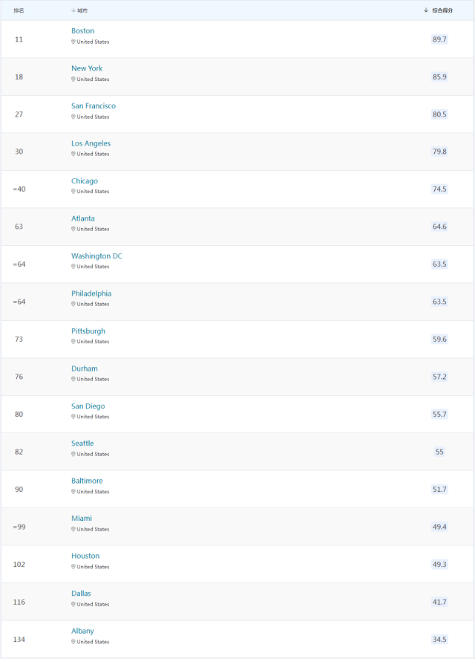475x659 pixels.
Task: Click the location pin icon under Durham
Action: 73,379
